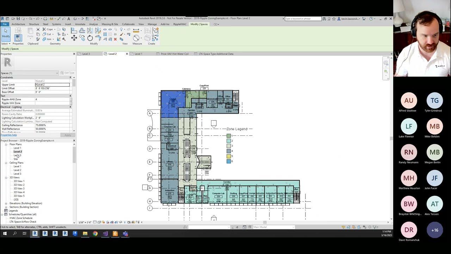
Task: Open the File menu
Action: [5, 24]
